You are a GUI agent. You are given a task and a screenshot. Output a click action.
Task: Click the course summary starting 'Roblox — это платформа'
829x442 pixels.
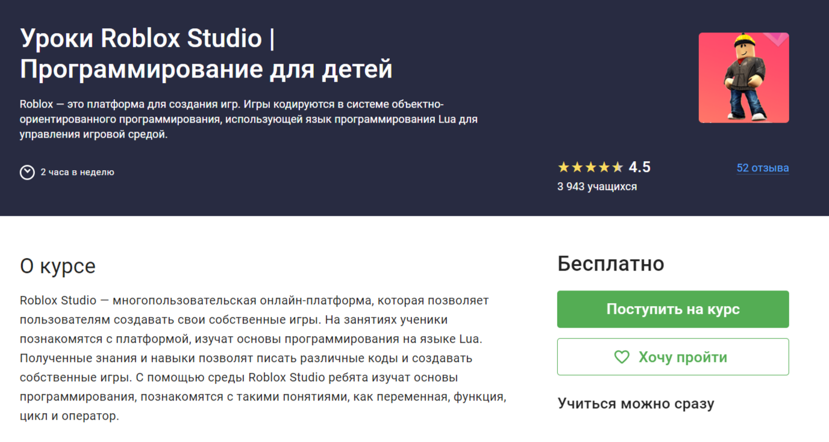click(249, 119)
